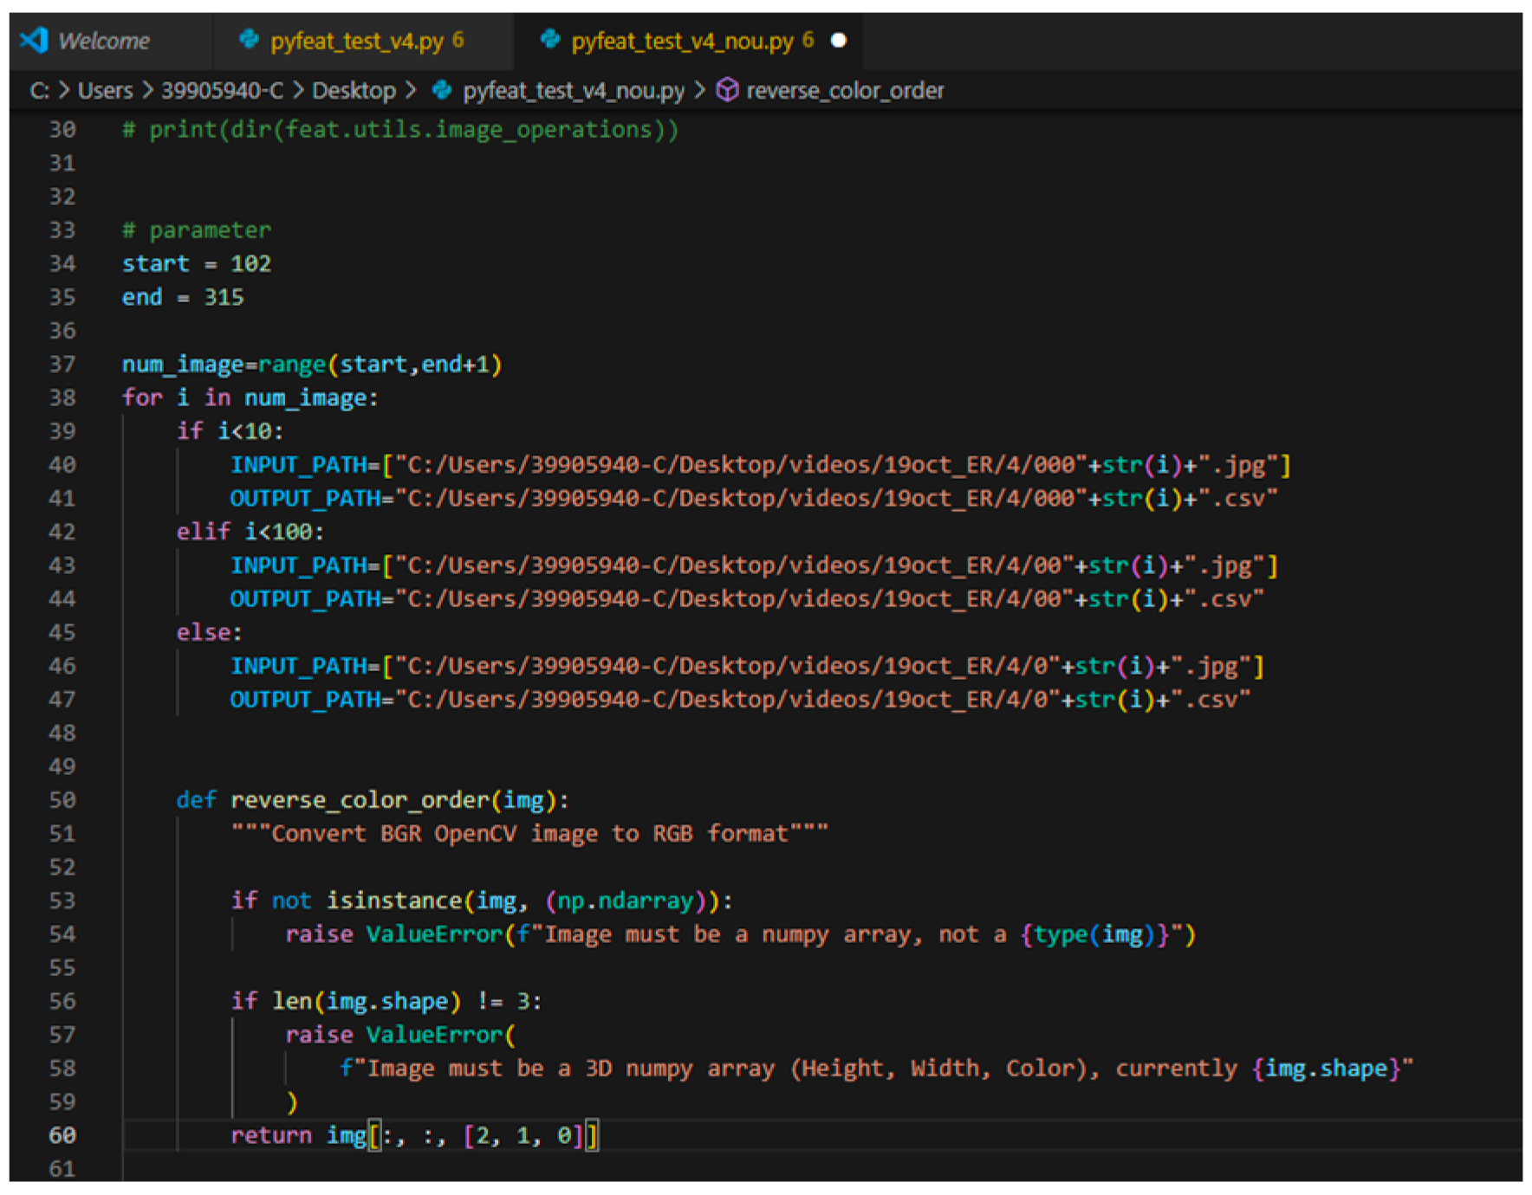Click the Python file icon in the breadcrumb
The width and height of the screenshot is (1532, 1195).
442,90
